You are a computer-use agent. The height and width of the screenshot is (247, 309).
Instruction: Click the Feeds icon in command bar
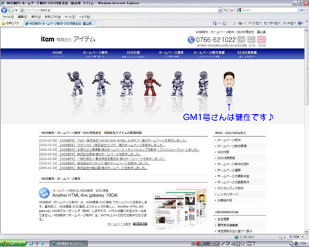pos(224,23)
